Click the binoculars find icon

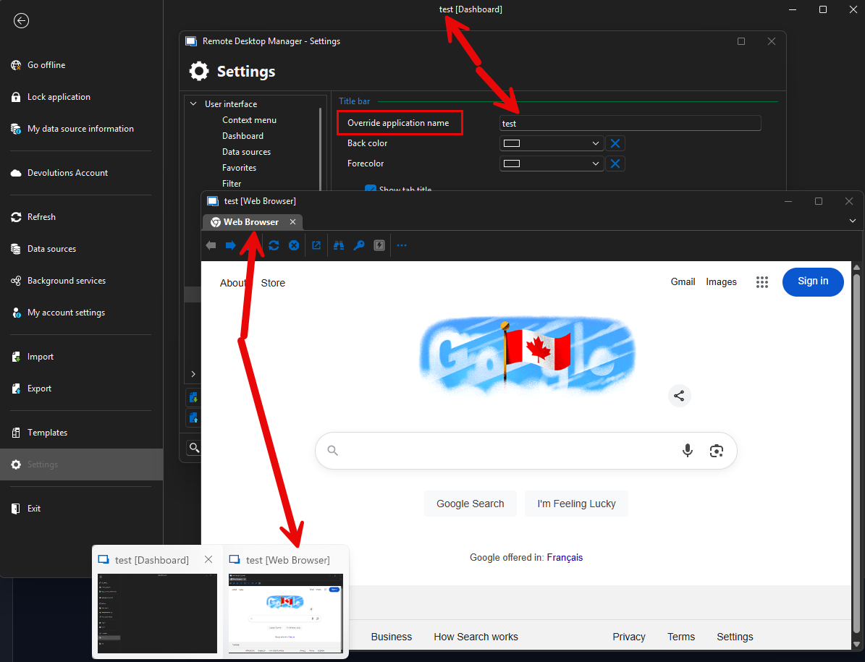(x=339, y=246)
